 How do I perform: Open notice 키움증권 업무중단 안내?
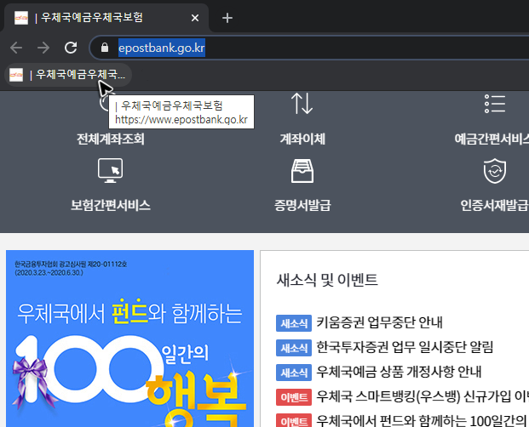click(x=379, y=322)
